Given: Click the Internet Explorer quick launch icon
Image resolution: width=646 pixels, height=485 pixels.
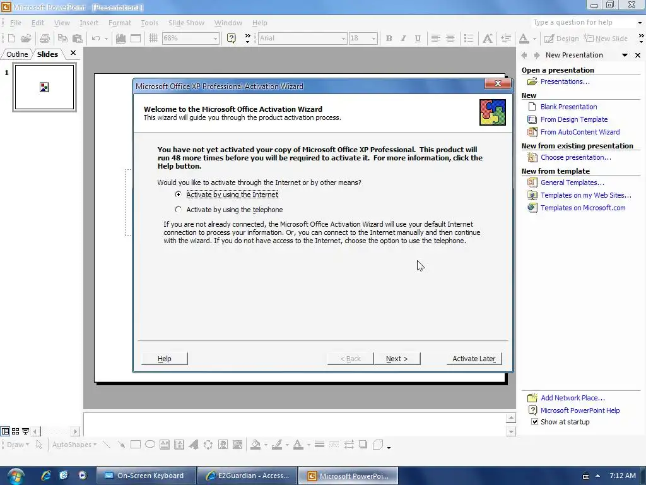Looking at the screenshot, I should 45,475.
